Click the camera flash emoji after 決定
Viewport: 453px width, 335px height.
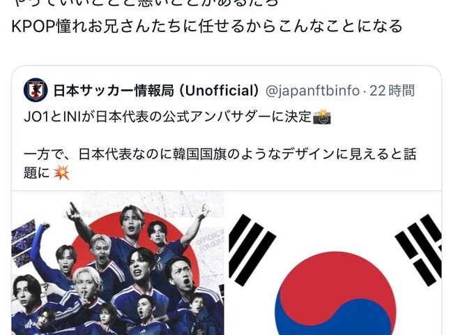coord(322,117)
